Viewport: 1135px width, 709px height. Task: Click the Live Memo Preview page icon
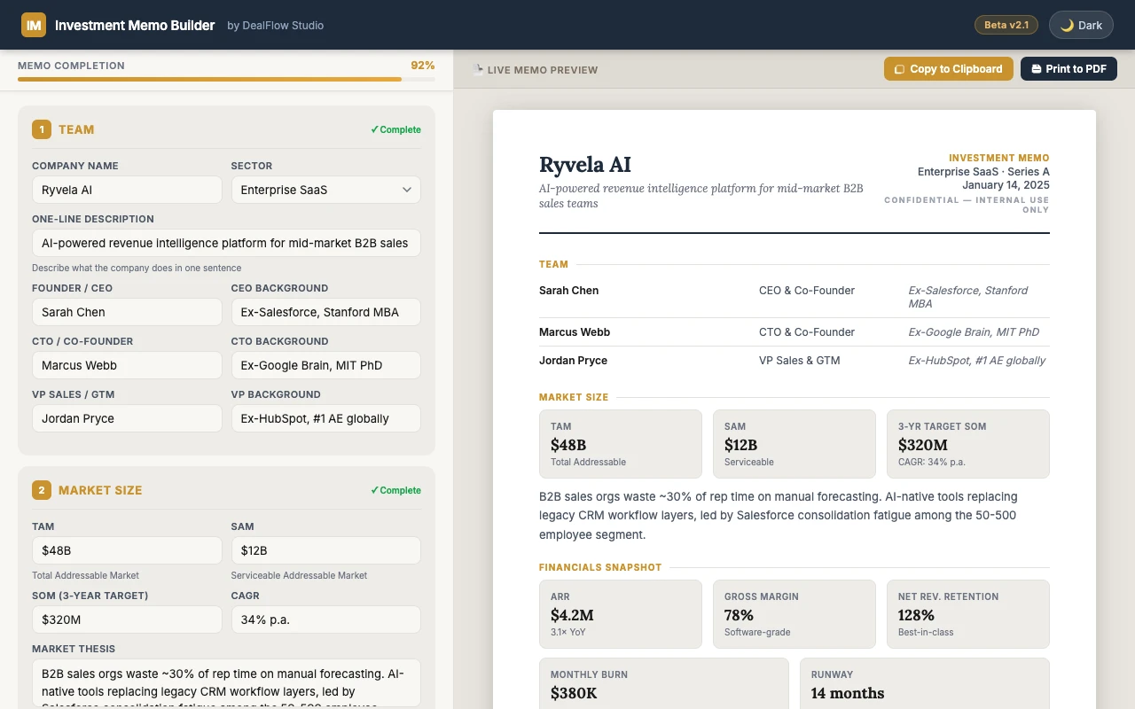tap(478, 69)
